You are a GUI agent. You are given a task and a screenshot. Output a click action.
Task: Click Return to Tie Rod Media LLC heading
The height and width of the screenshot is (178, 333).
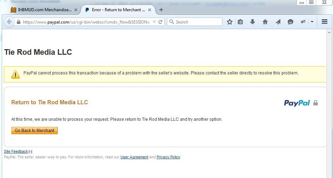[x=50, y=102]
